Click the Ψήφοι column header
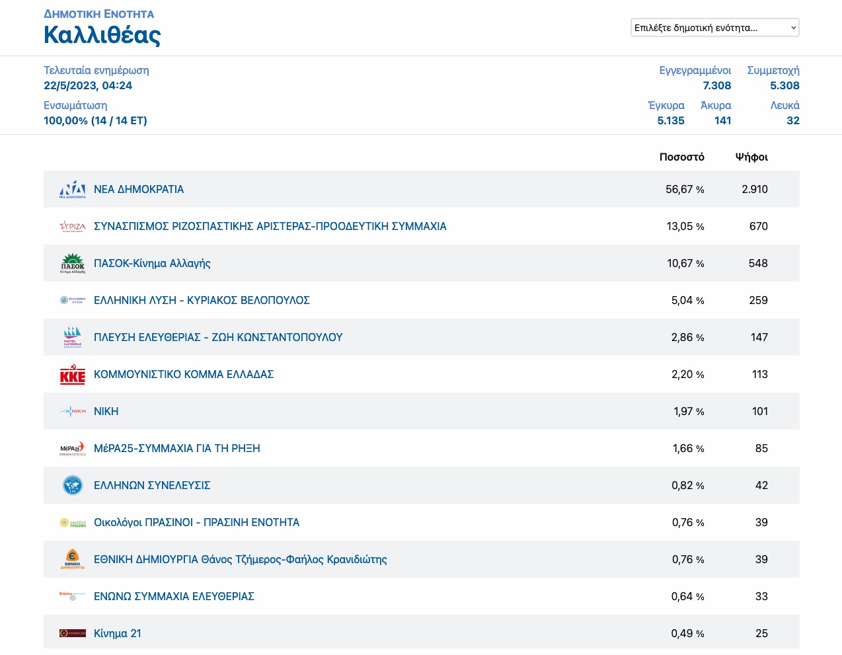 coord(751,157)
